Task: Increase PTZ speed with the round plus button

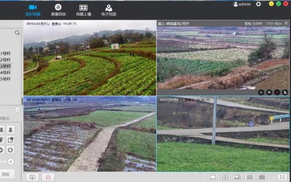Action: [11, 162]
